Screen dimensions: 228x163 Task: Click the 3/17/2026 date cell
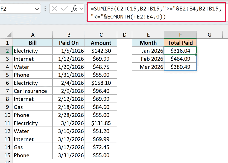point(69,147)
